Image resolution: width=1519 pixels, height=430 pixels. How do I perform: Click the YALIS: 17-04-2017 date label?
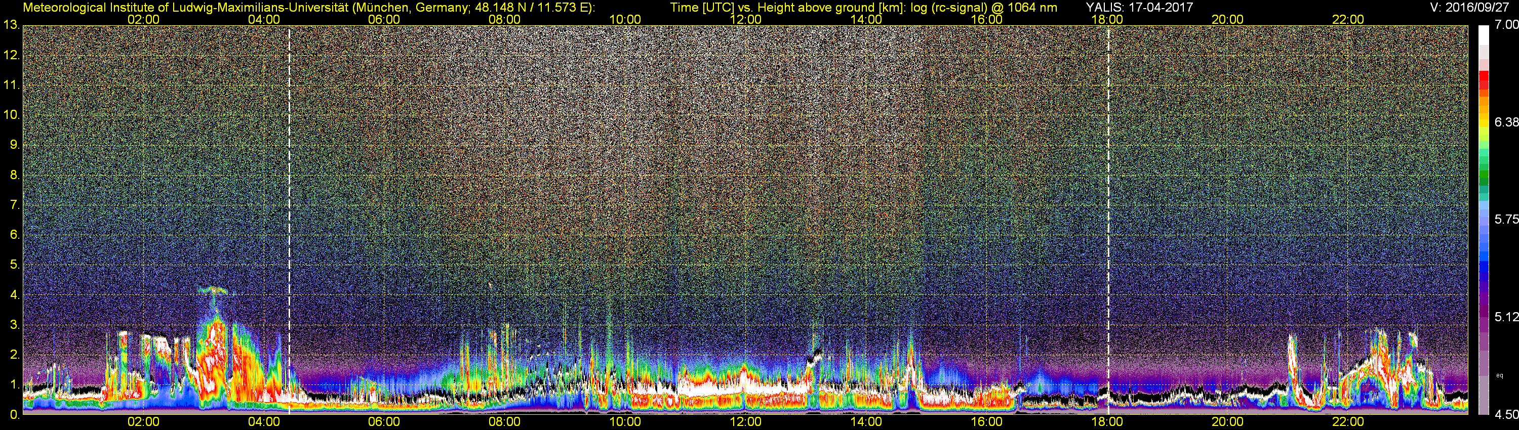1139,7
